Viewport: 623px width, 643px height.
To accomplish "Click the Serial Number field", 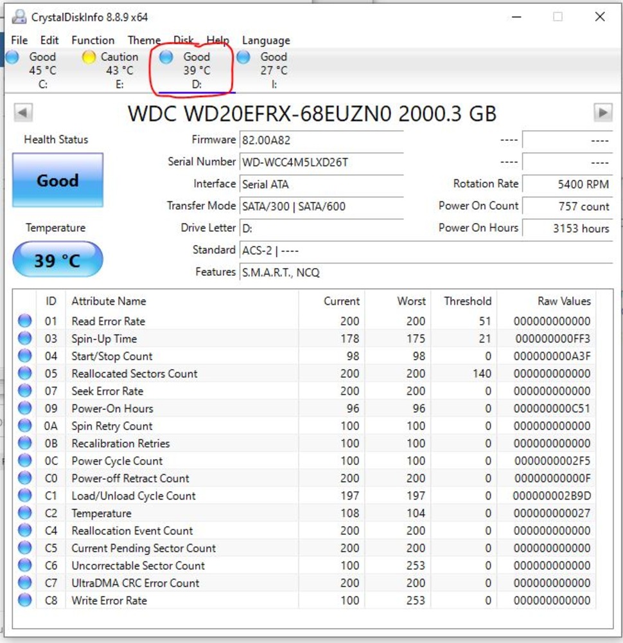I will click(x=321, y=162).
